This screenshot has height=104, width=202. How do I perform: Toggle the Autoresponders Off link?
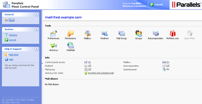point(168,66)
